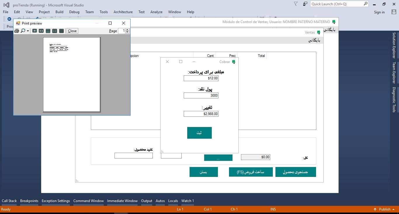Click the notifications filter flag icon
The image size is (399, 214).
point(296,4)
